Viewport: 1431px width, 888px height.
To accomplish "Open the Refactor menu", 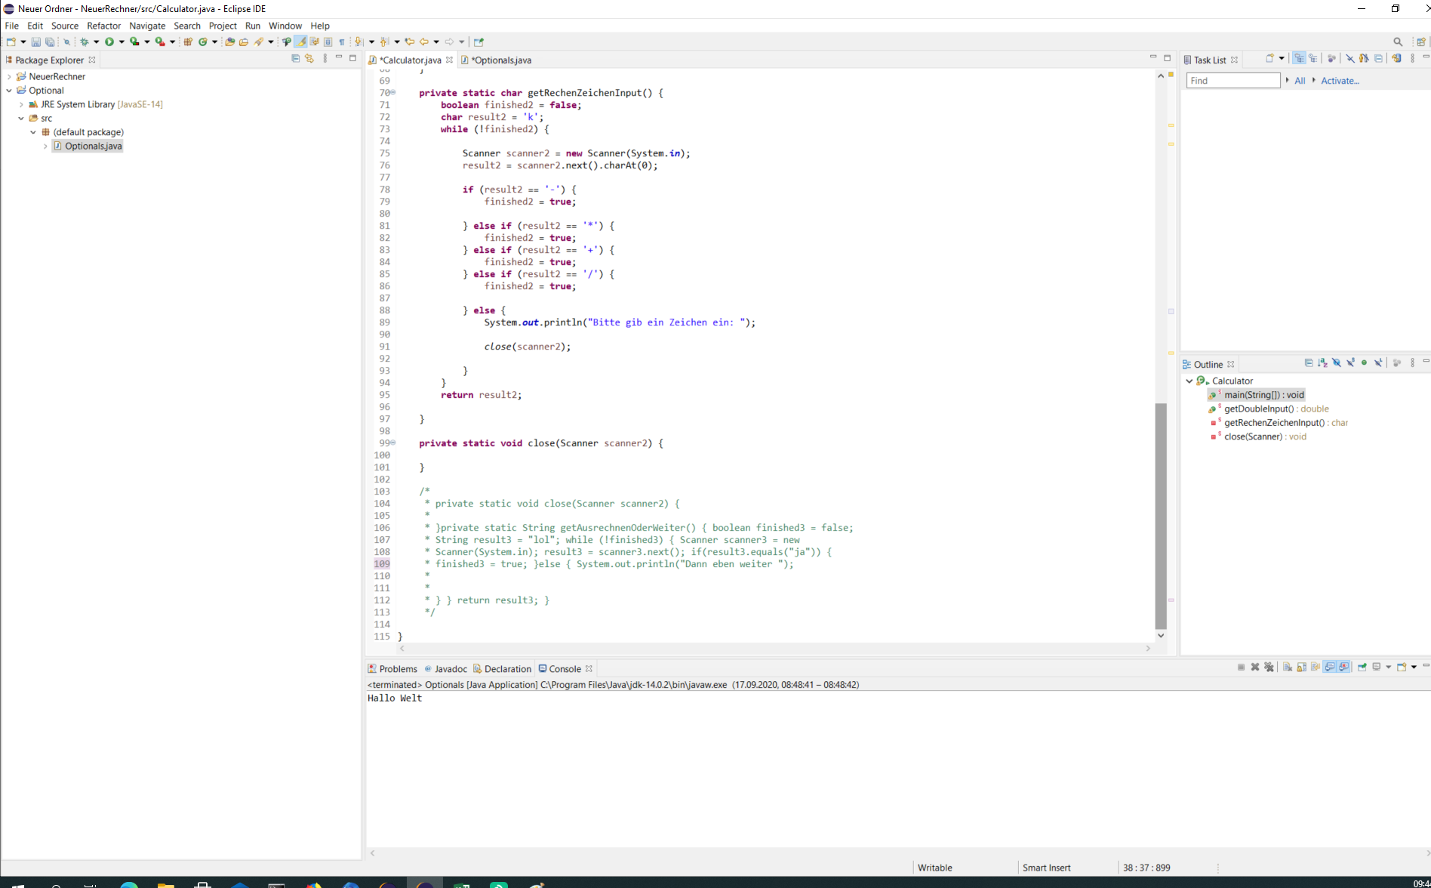I will [103, 26].
